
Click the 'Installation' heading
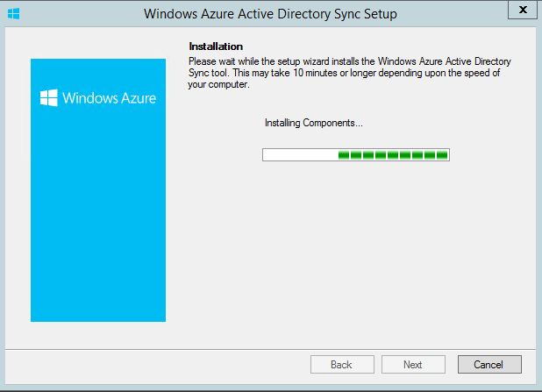(x=216, y=46)
